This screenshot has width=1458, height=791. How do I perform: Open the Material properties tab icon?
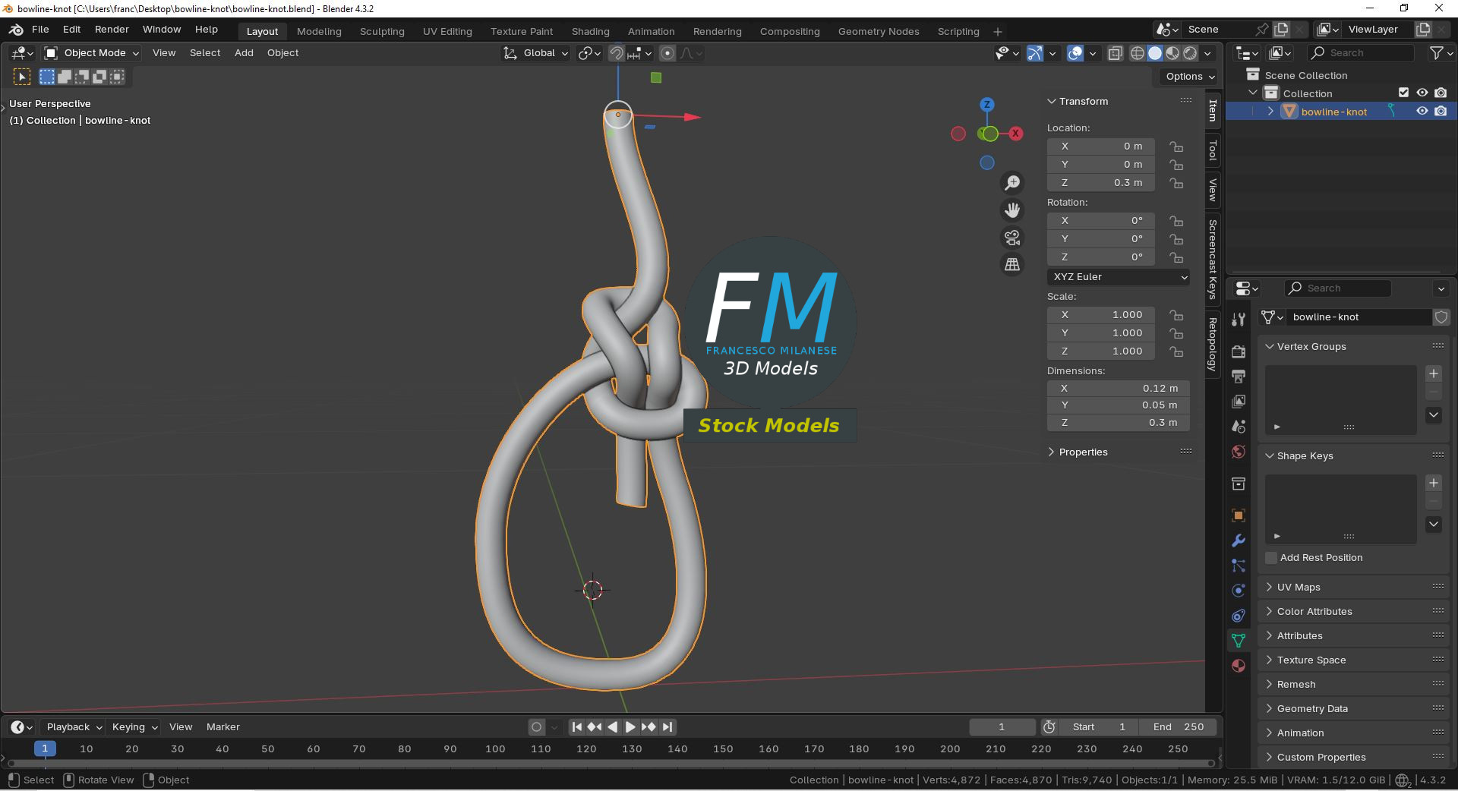[1239, 666]
